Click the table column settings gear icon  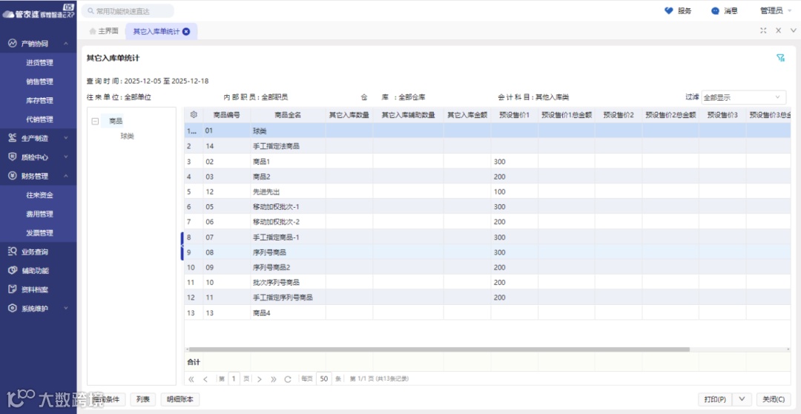pos(194,115)
